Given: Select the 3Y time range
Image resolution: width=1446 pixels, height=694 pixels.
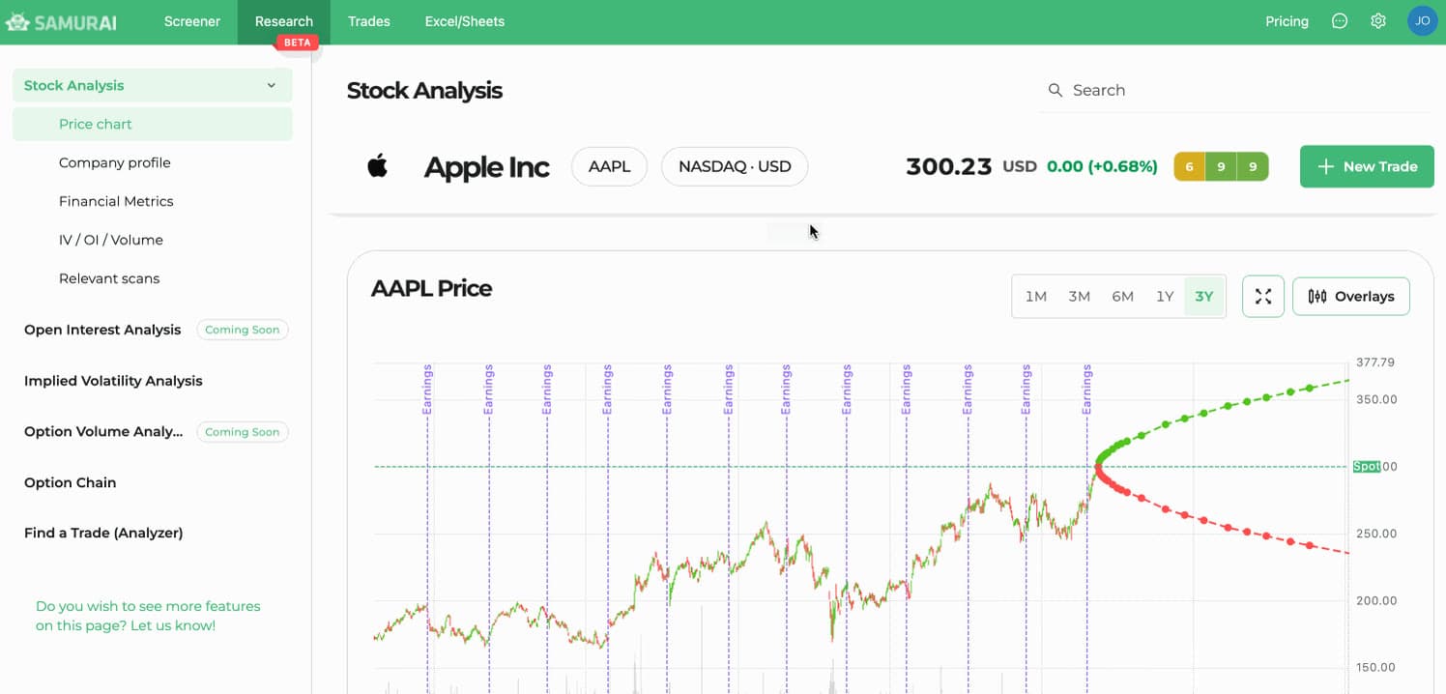Looking at the screenshot, I should [x=1203, y=297].
